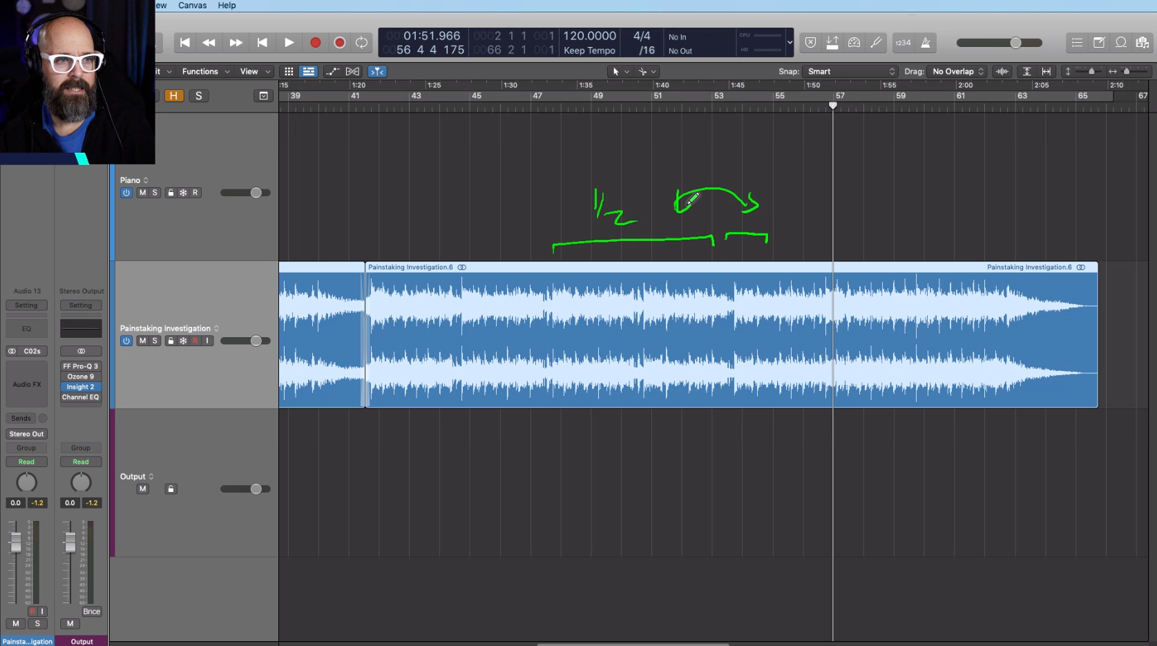Image resolution: width=1157 pixels, height=646 pixels.
Task: Click Insight 2 plugin slot
Action: coord(81,387)
